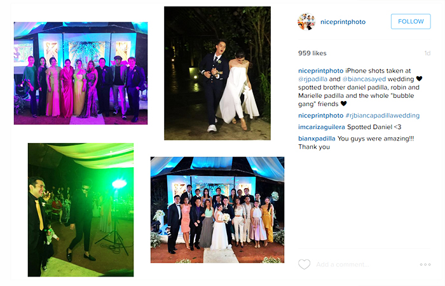This screenshot has width=445, height=286.
Task: Open commenter imcarizaguilera's profile
Action: tap(322, 127)
